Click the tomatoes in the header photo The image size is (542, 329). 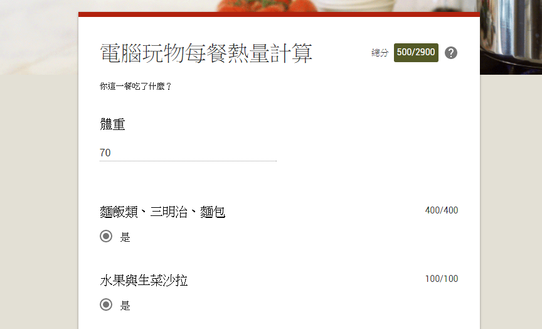(x=267, y=5)
